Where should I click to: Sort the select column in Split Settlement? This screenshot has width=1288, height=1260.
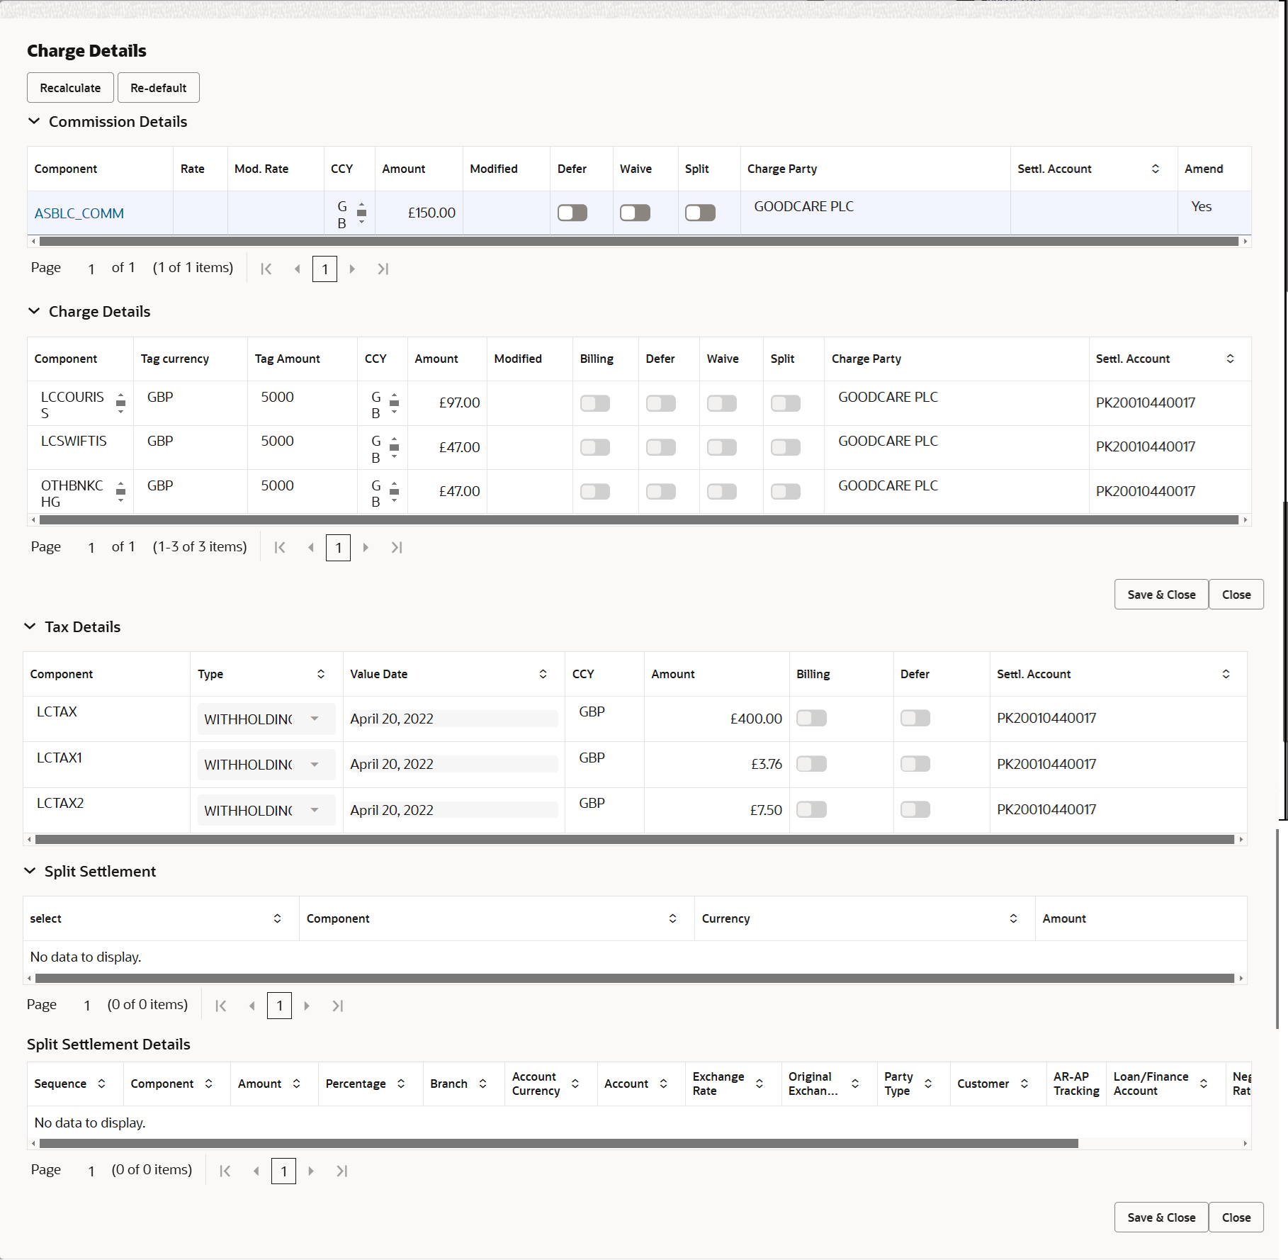click(x=277, y=918)
